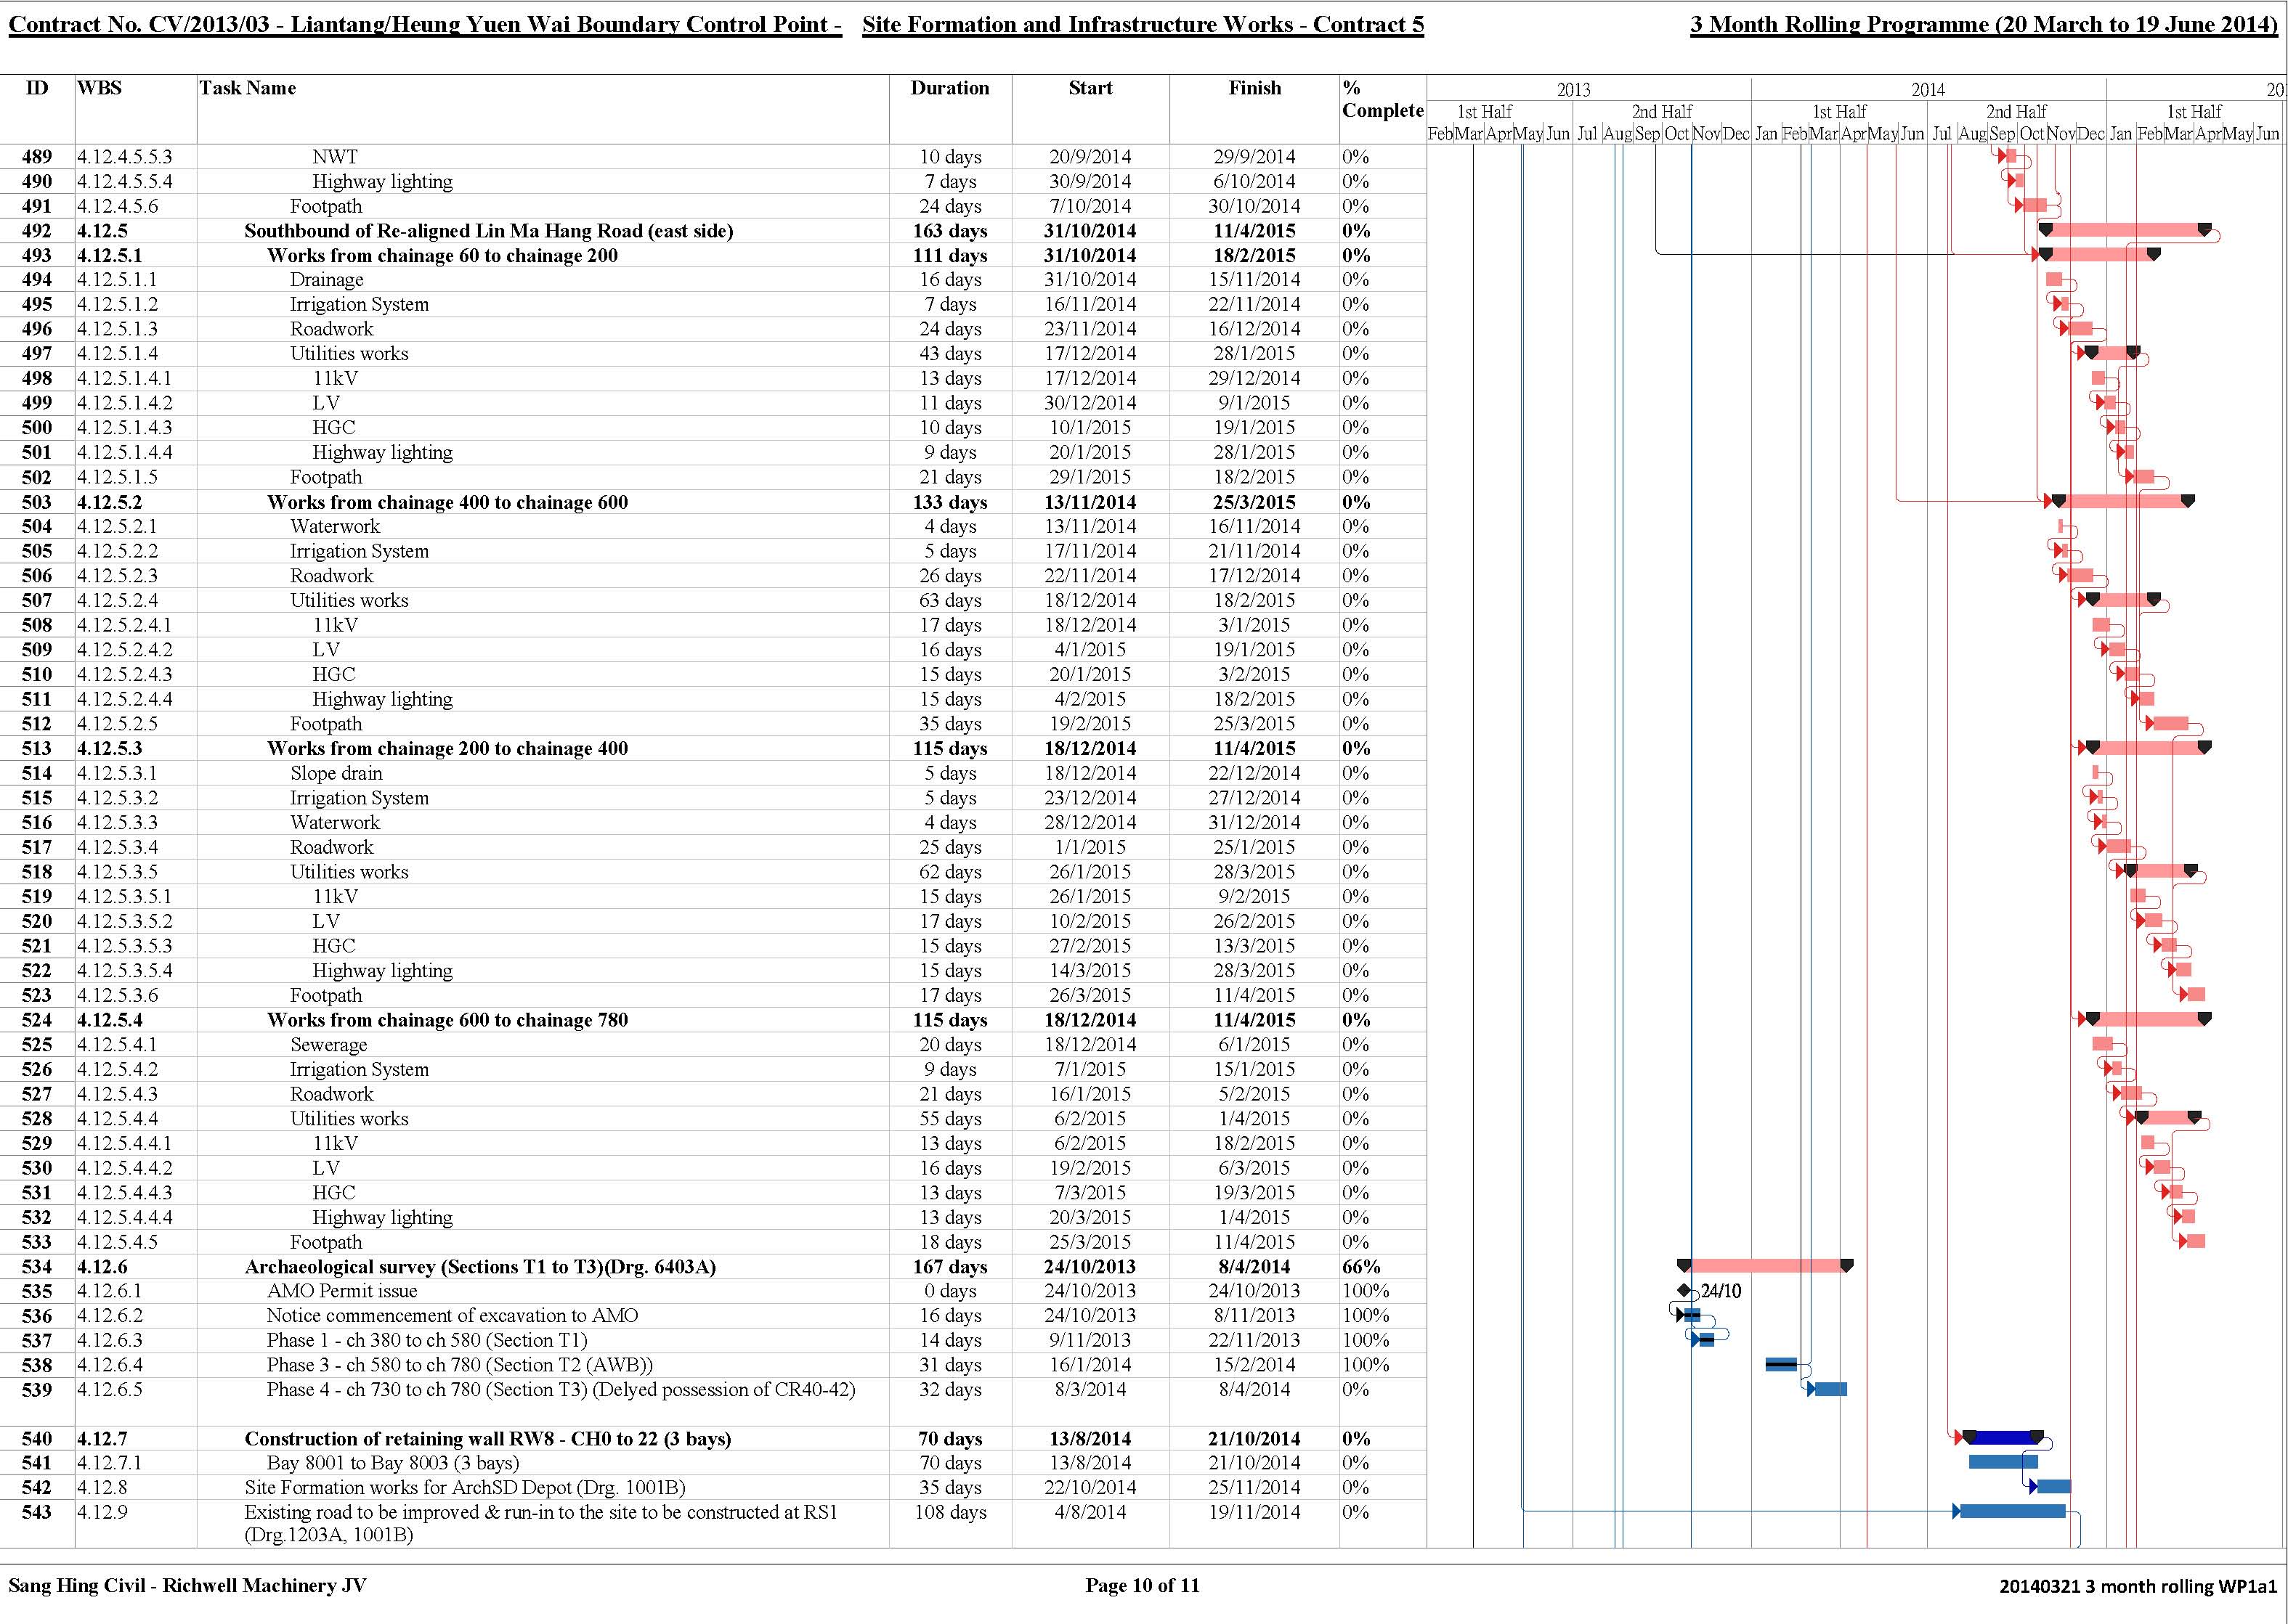Click the 2013 year heading in the timescale
The image size is (2288, 1624).
click(1573, 89)
